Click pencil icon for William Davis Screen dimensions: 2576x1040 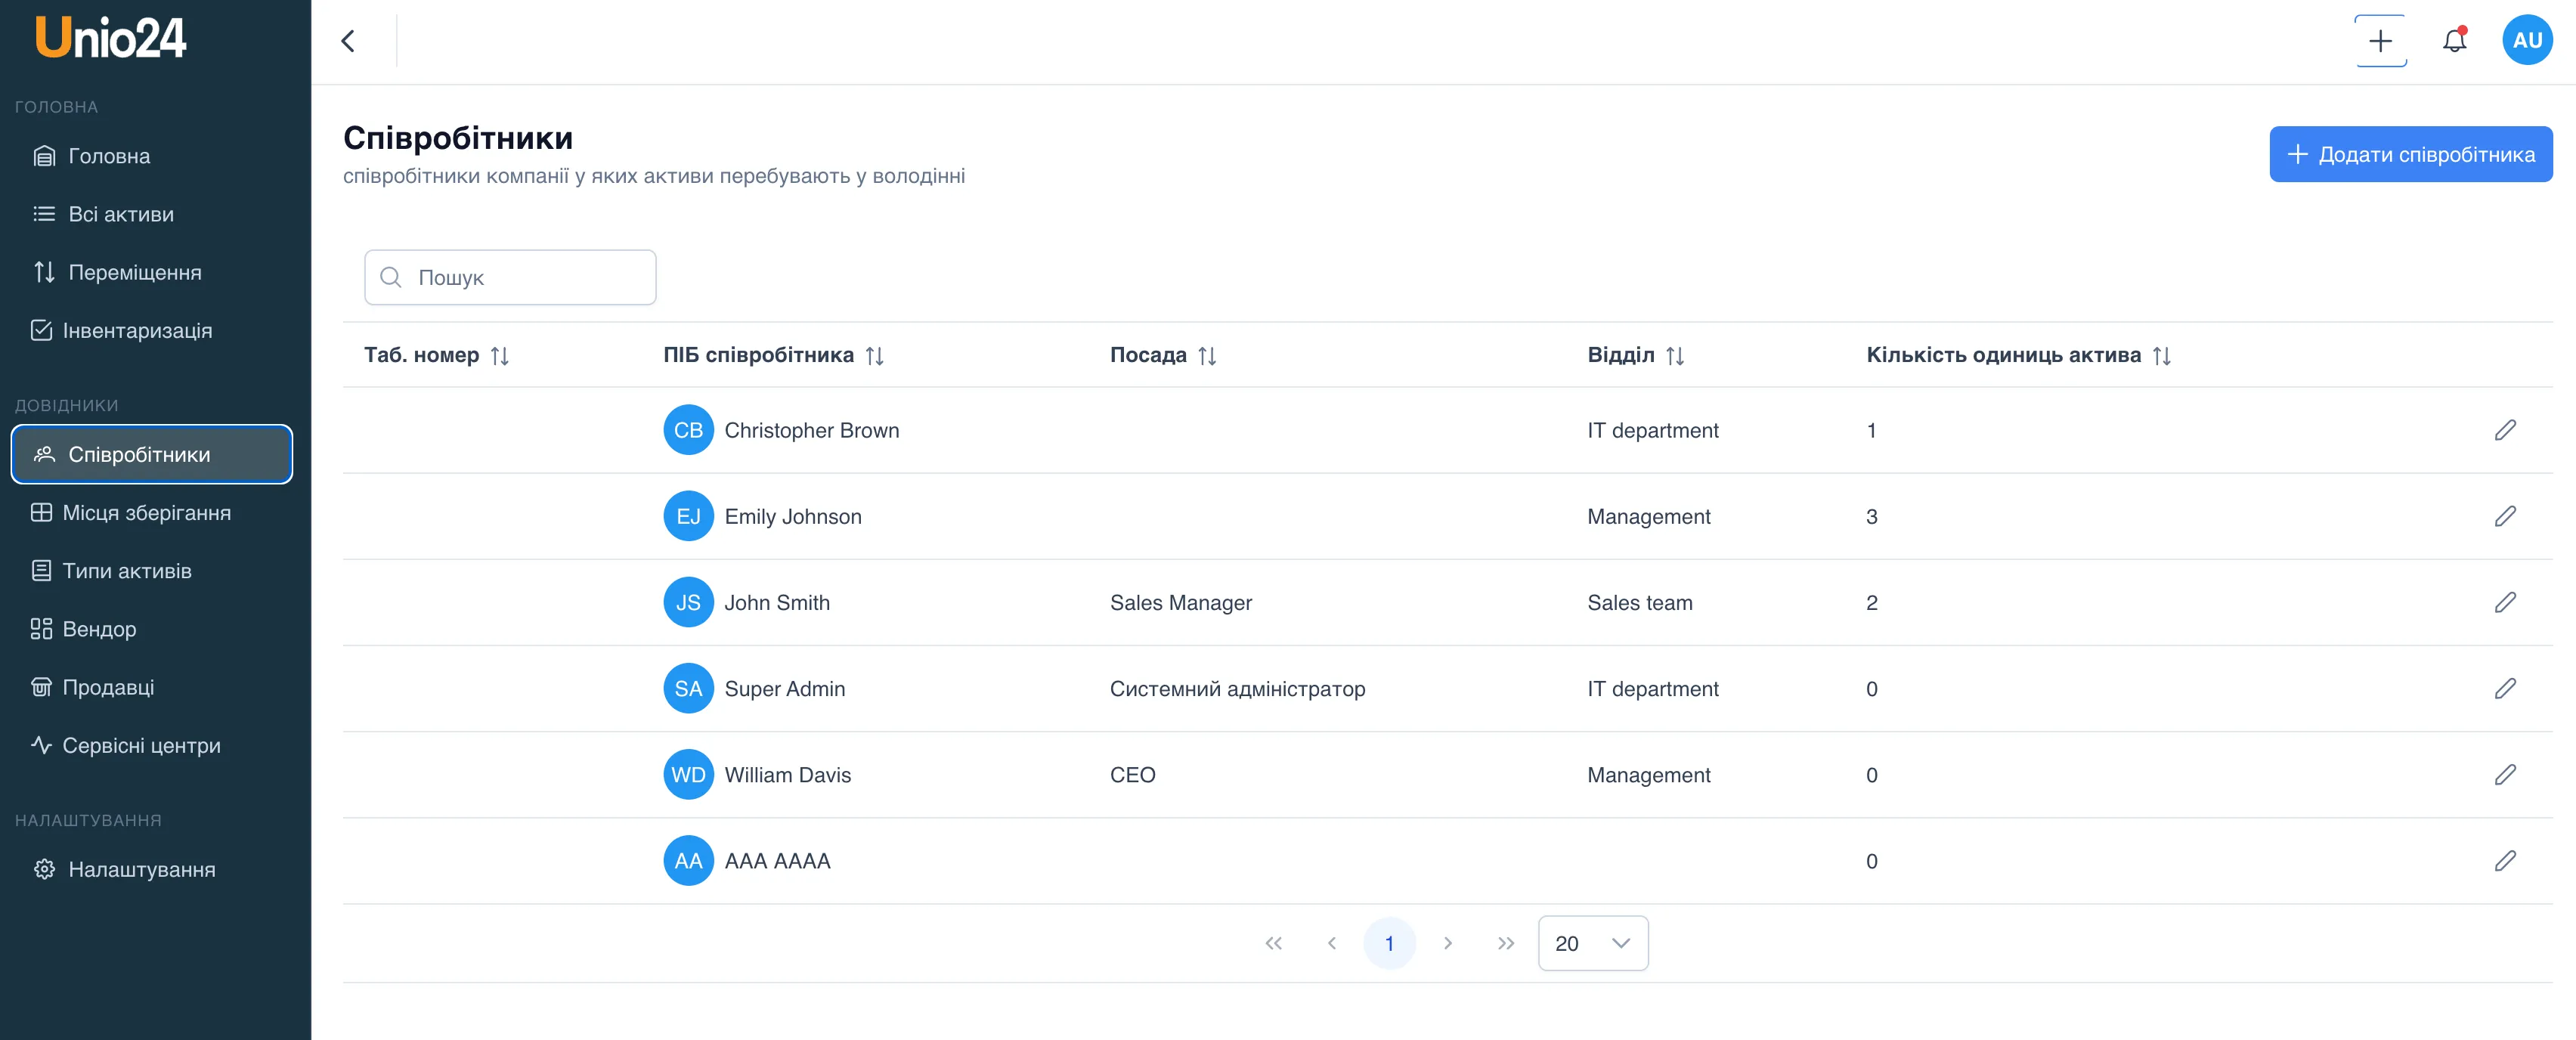pyautogui.click(x=2504, y=775)
